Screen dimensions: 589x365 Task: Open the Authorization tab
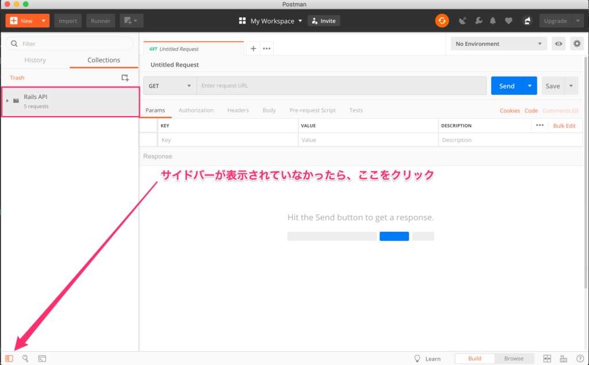tap(196, 110)
